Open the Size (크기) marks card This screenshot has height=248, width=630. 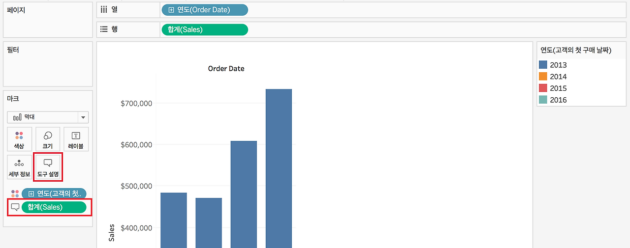(x=48, y=139)
